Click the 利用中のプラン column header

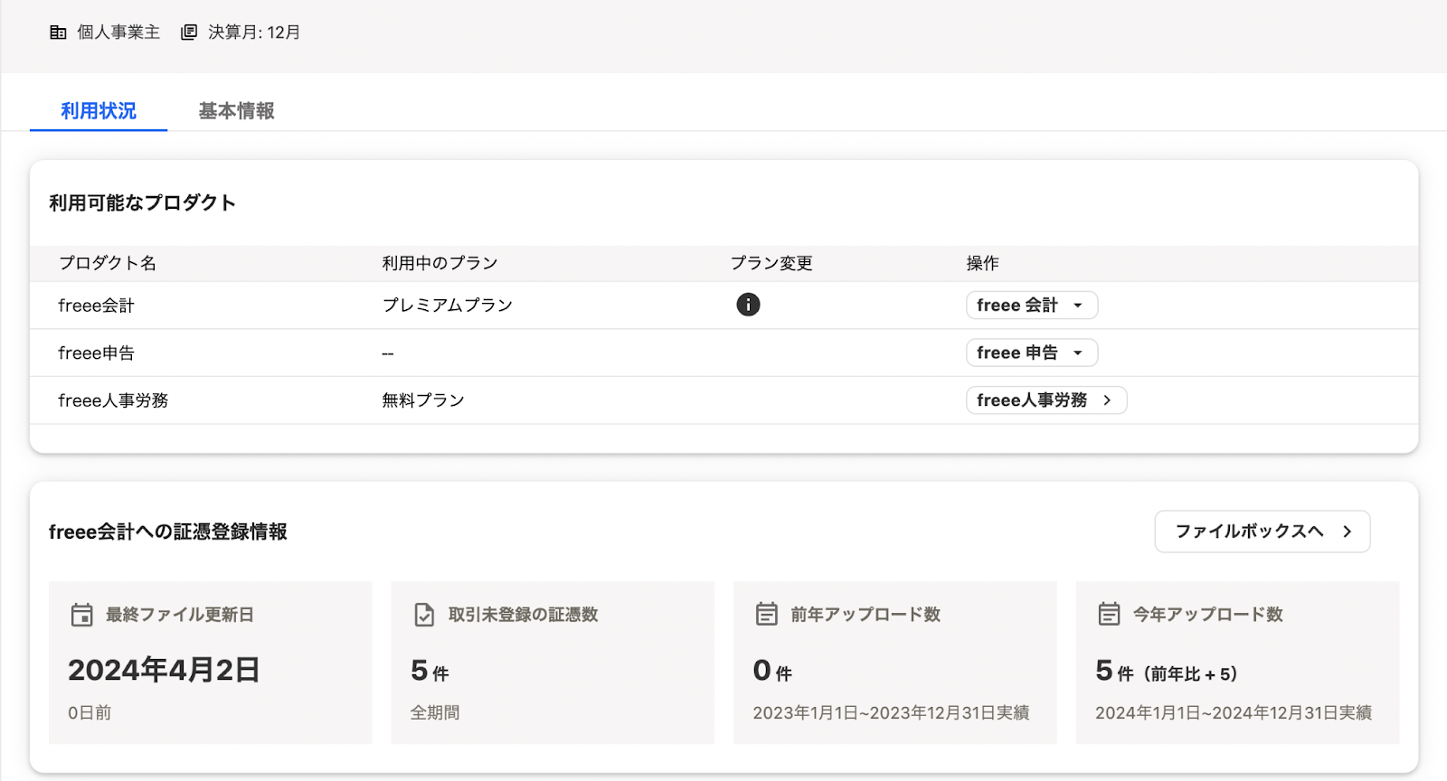[440, 263]
